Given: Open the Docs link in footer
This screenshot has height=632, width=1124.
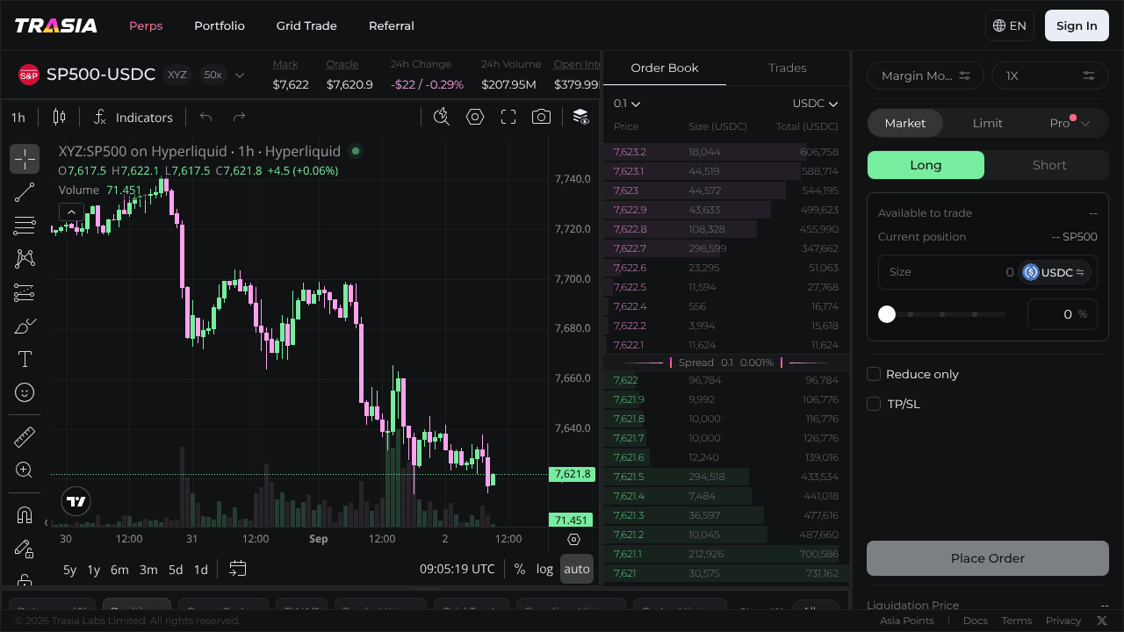Looking at the screenshot, I should click(x=975, y=621).
